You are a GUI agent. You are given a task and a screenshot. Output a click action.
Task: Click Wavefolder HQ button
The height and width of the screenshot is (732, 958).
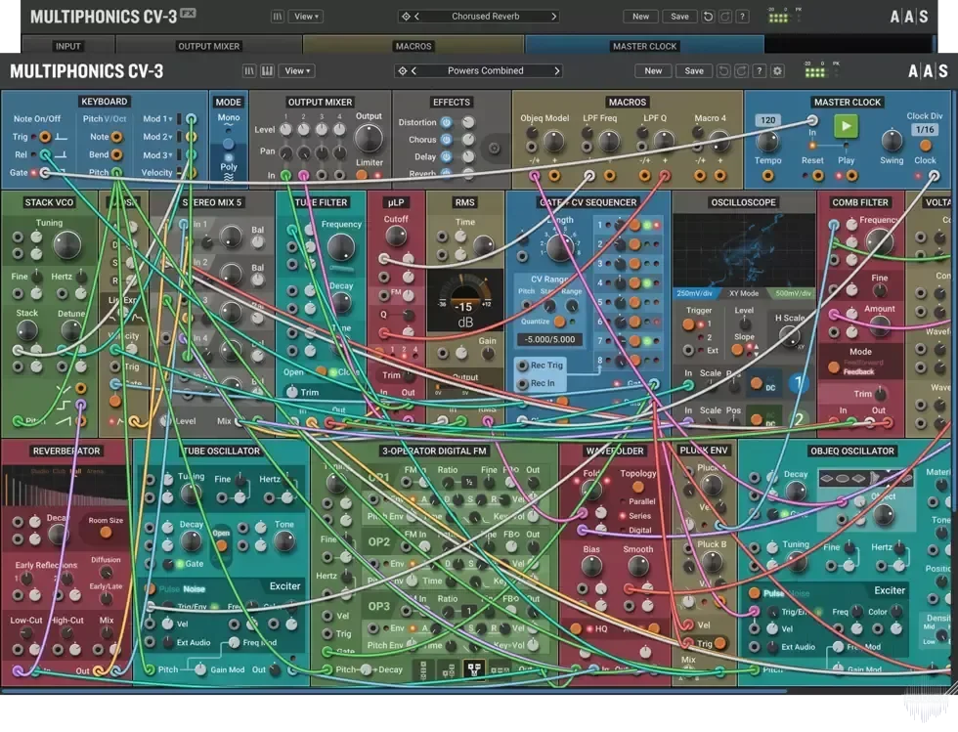pyautogui.click(x=576, y=628)
